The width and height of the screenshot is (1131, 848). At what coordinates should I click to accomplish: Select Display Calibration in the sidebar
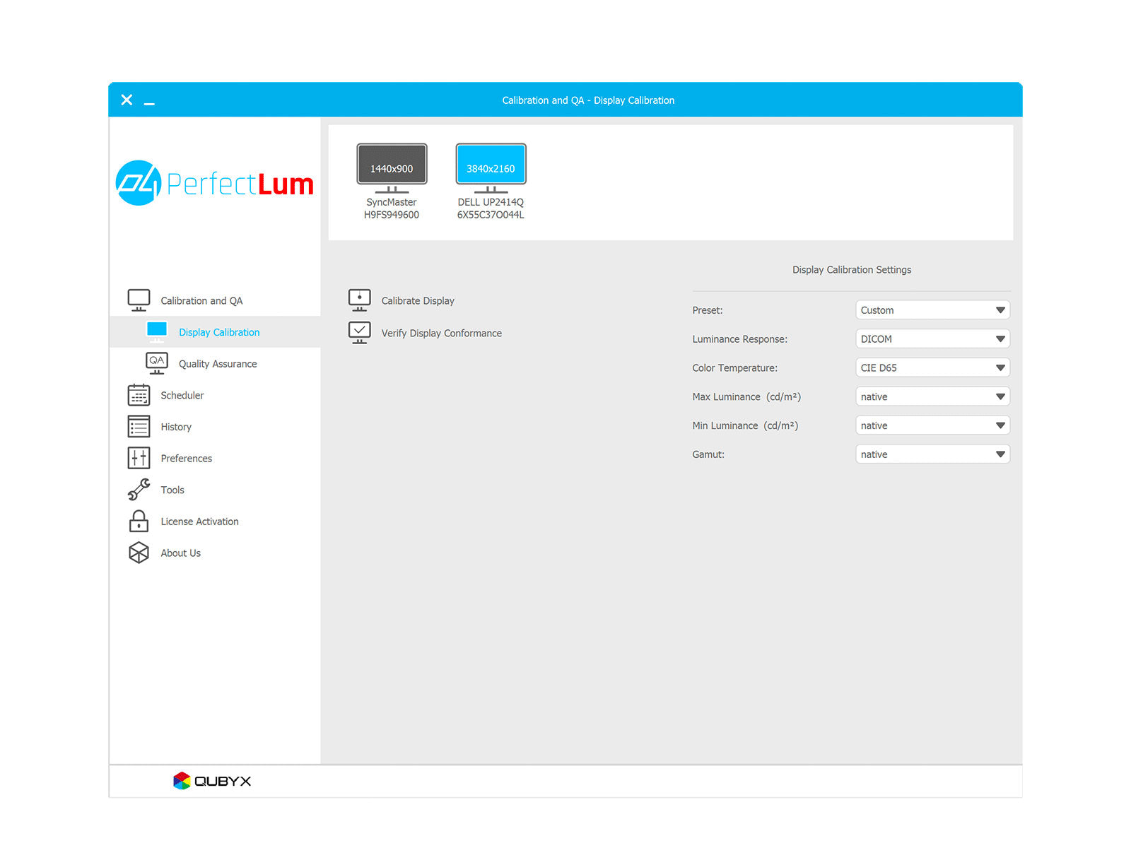[x=218, y=332]
